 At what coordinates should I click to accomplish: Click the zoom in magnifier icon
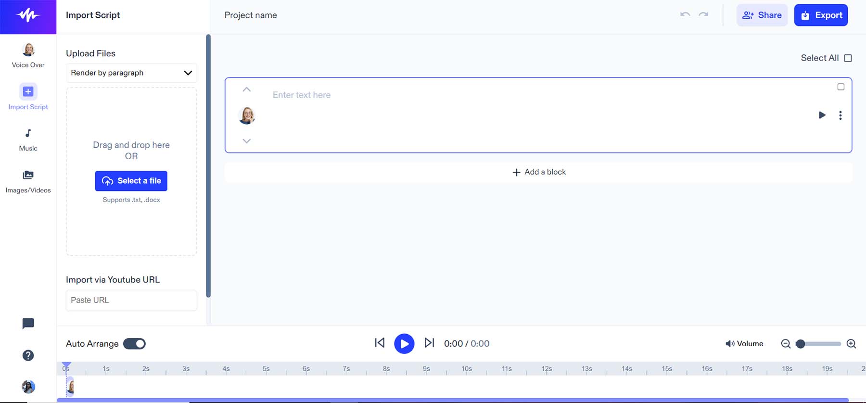(x=851, y=344)
